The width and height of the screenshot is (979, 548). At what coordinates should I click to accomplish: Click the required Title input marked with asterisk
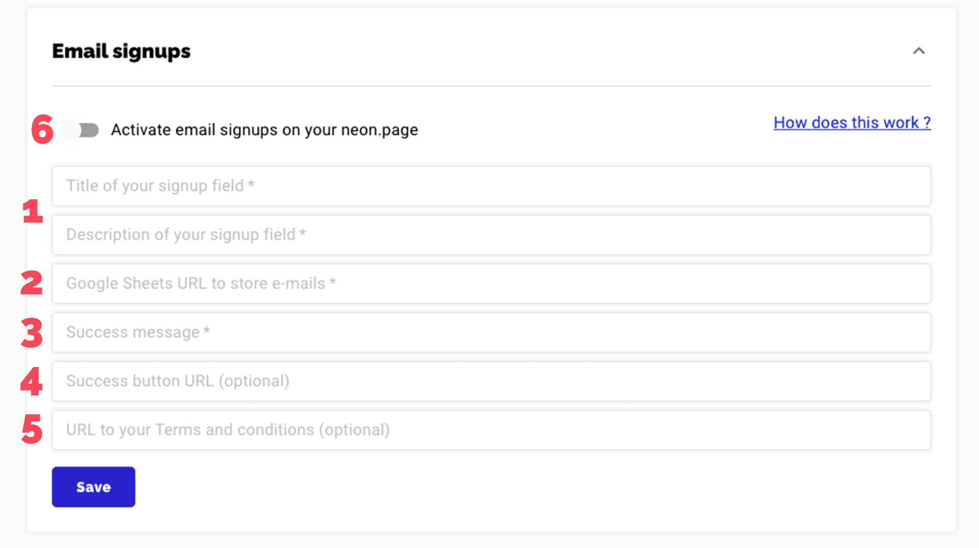click(x=491, y=186)
